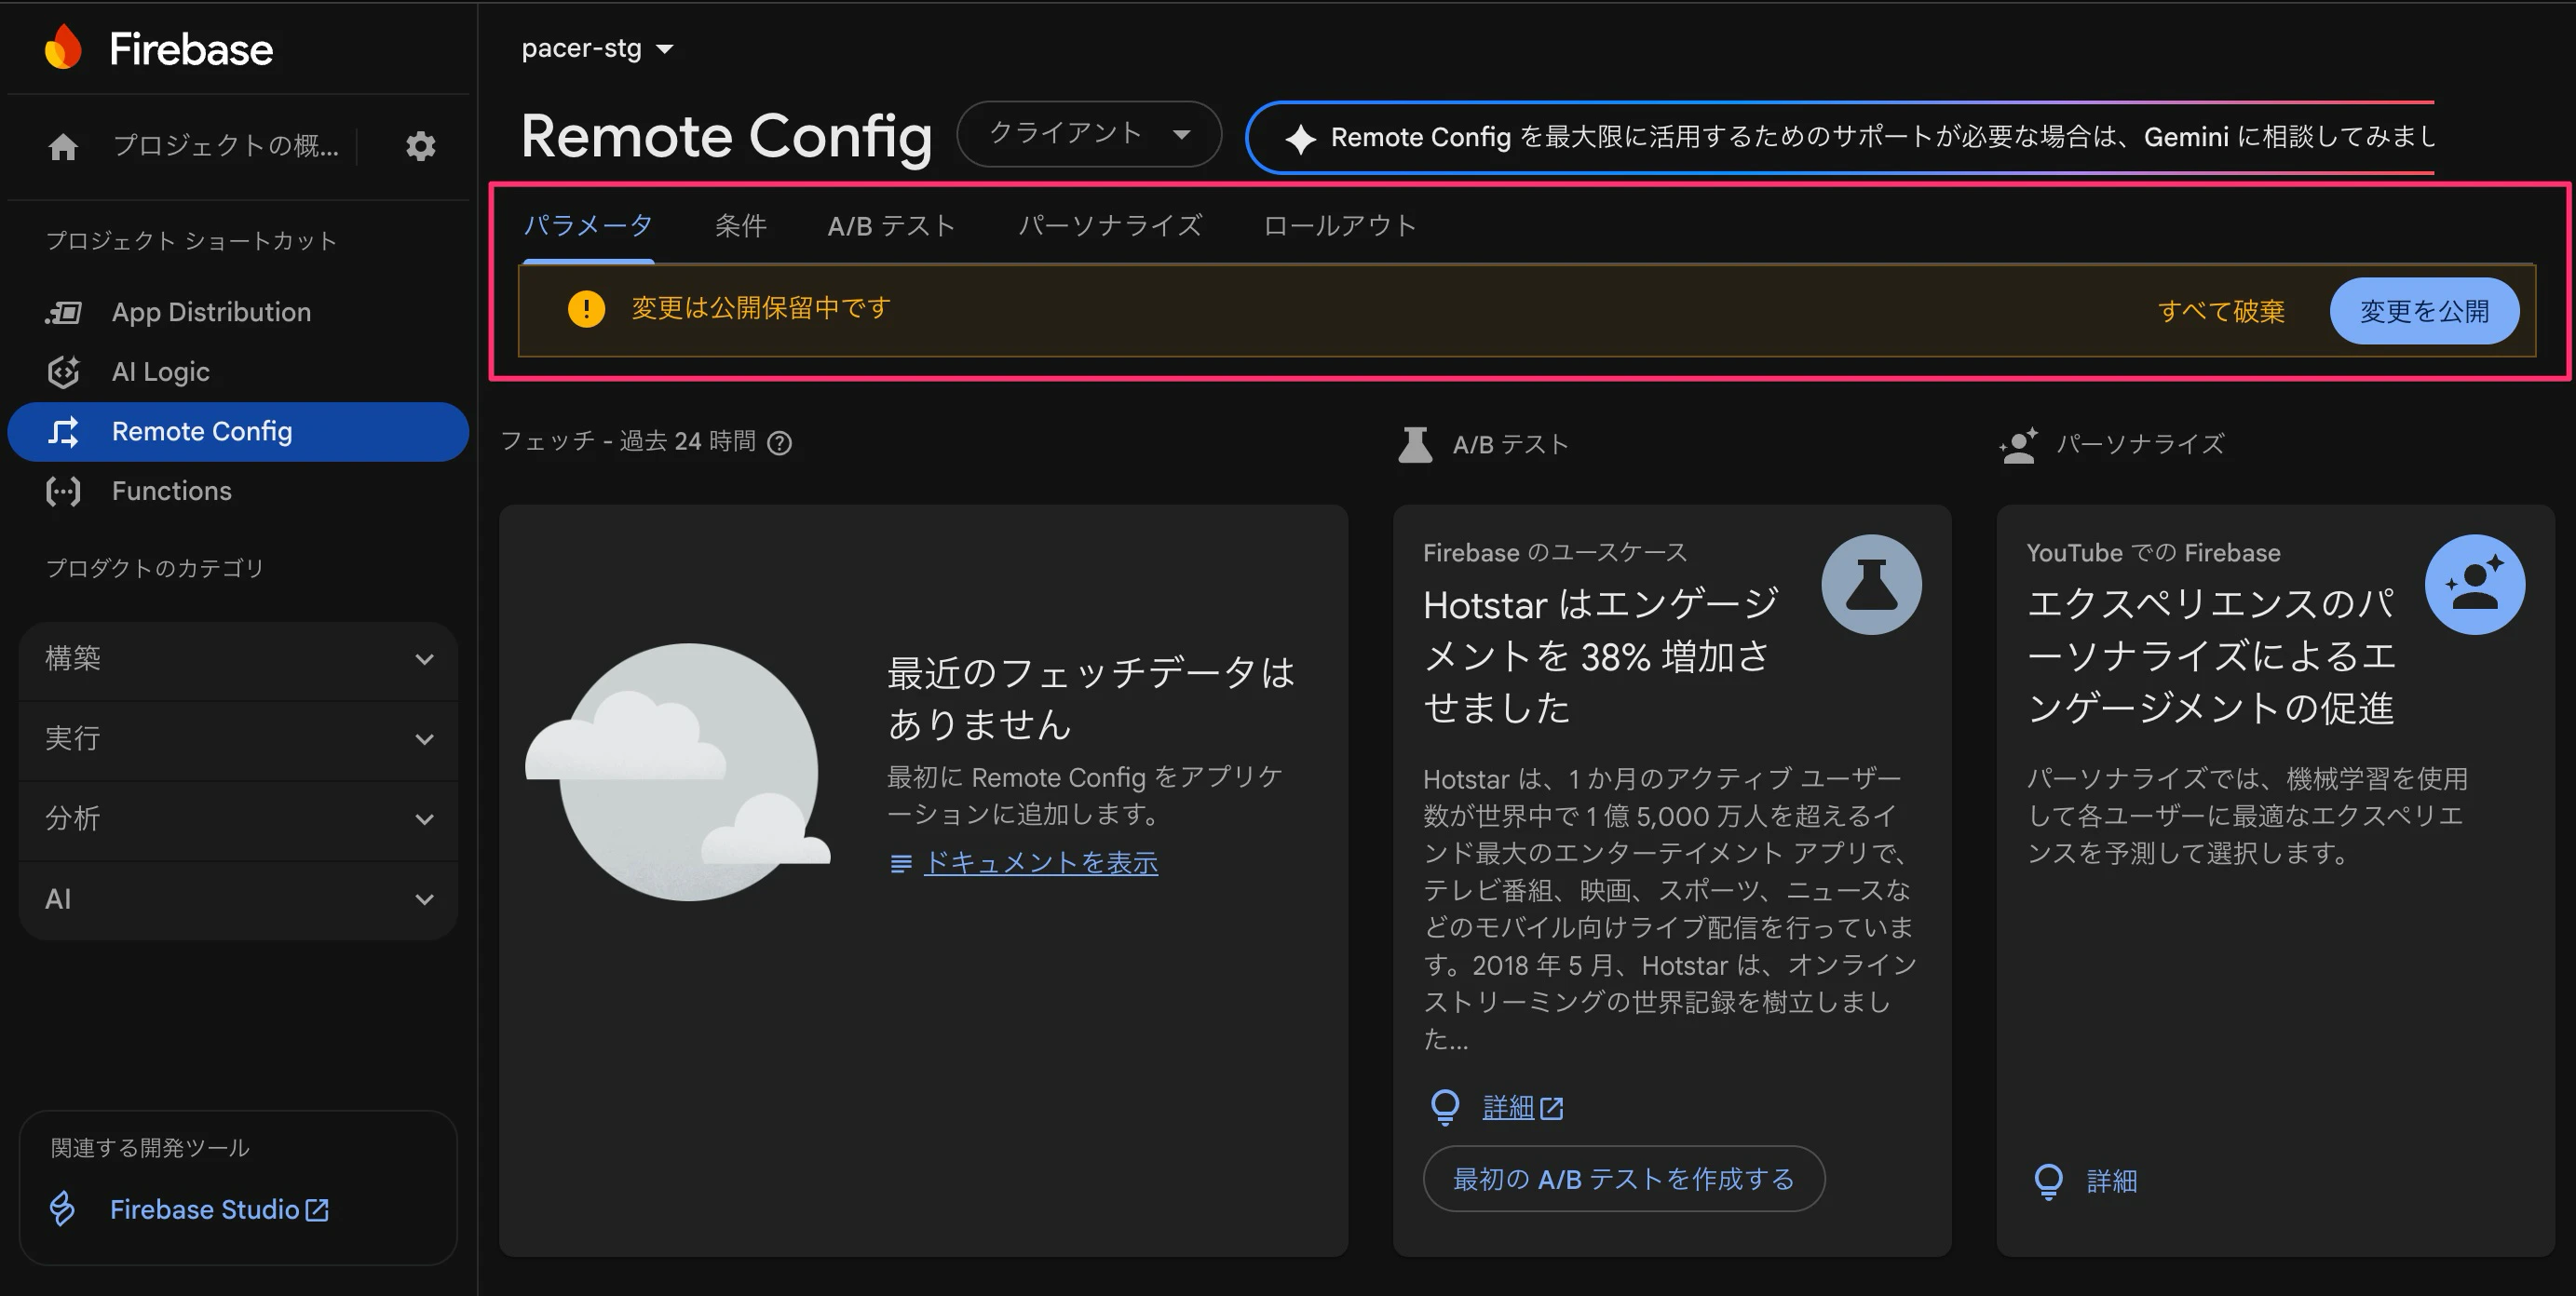2576x1296 pixels.
Task: Click the 関連する開発ツール label
Action: coord(150,1147)
